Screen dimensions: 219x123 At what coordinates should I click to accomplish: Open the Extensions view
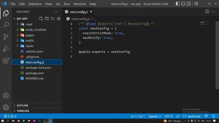[x=6, y=60]
